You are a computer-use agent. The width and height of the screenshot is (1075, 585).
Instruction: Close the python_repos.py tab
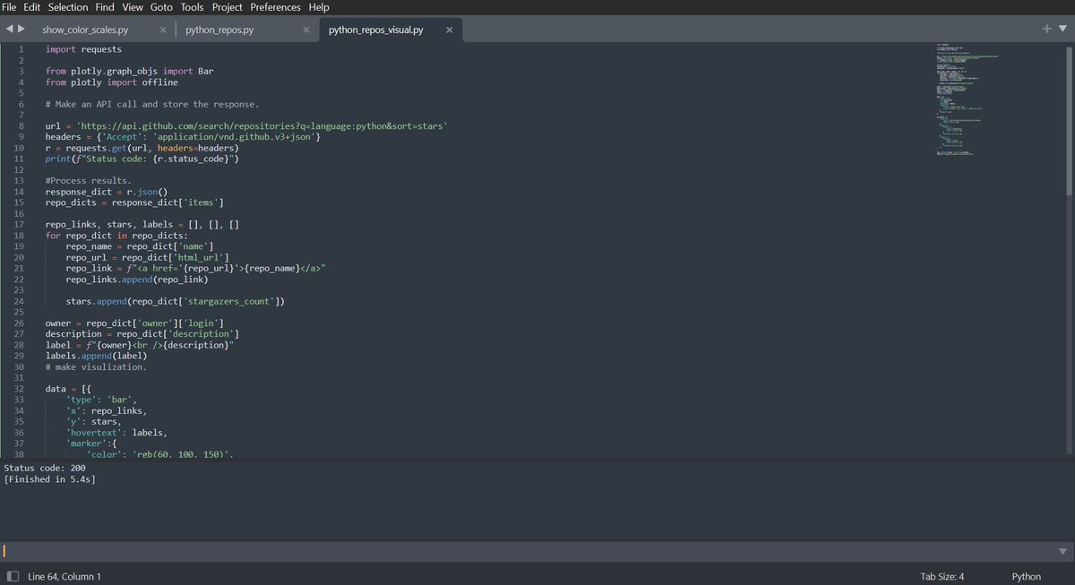(x=306, y=30)
